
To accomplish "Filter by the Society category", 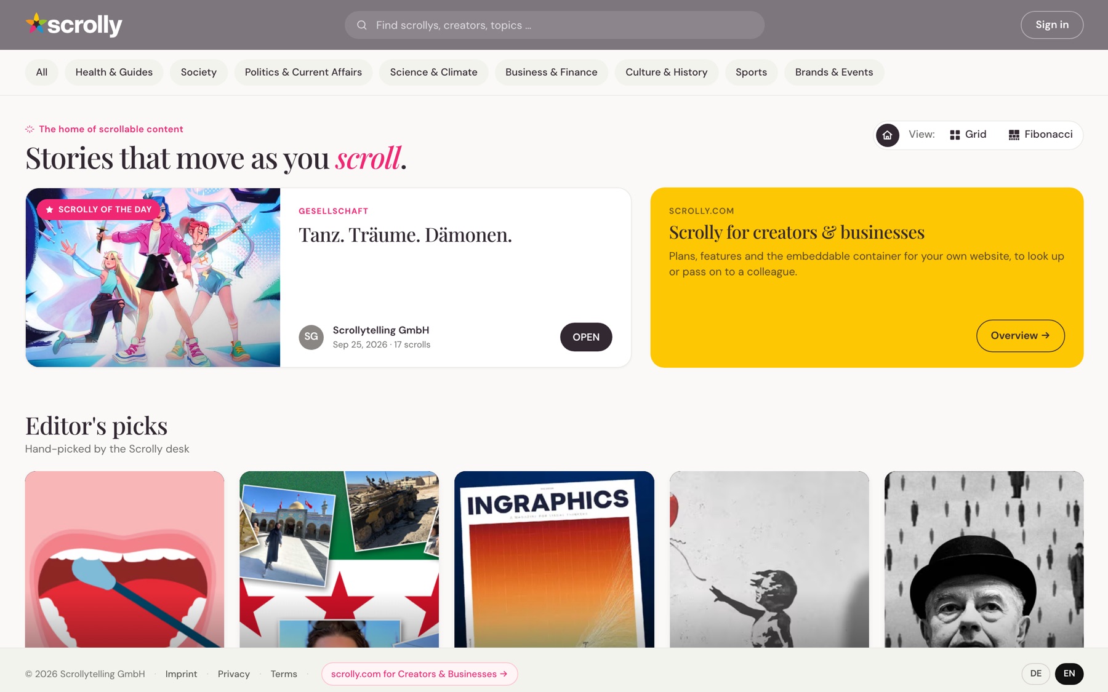I will point(199,72).
